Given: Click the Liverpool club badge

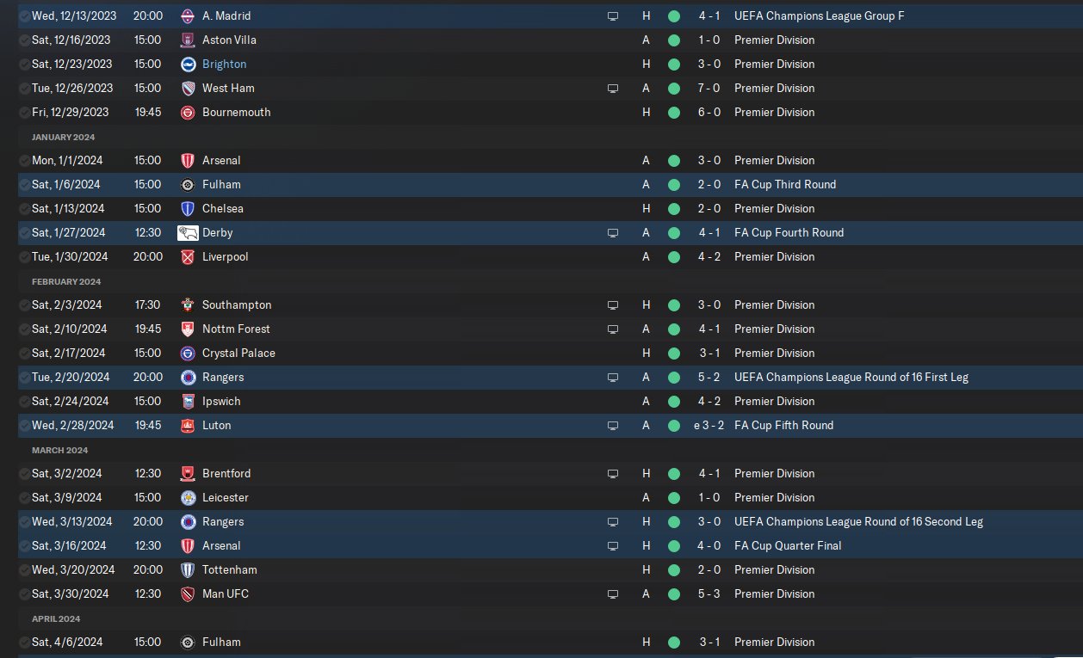Looking at the screenshot, I should [x=188, y=256].
